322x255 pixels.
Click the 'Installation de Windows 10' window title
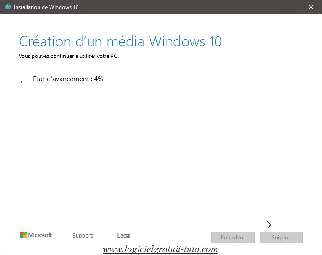click(46, 7)
